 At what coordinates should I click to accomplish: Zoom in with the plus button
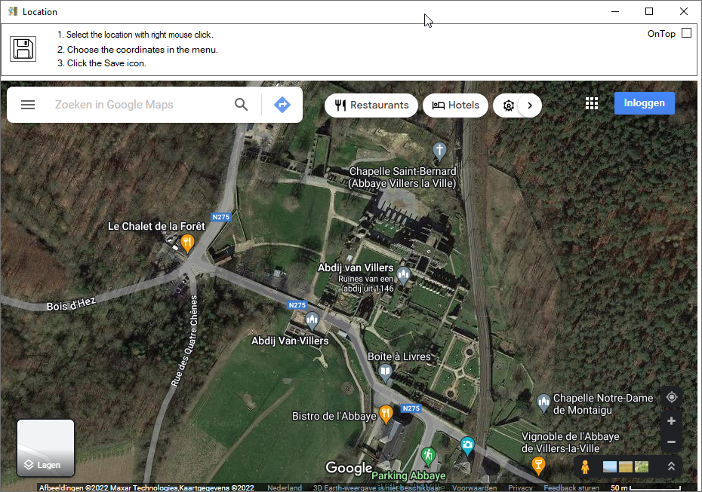click(x=671, y=421)
